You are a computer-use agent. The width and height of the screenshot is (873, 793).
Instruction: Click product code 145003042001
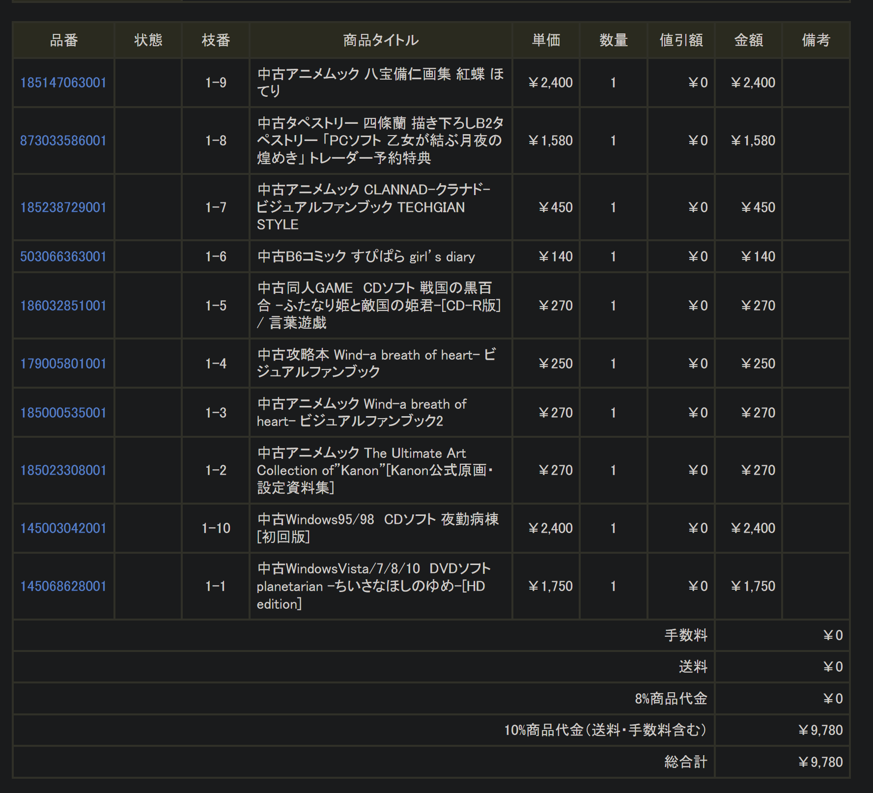[63, 528]
